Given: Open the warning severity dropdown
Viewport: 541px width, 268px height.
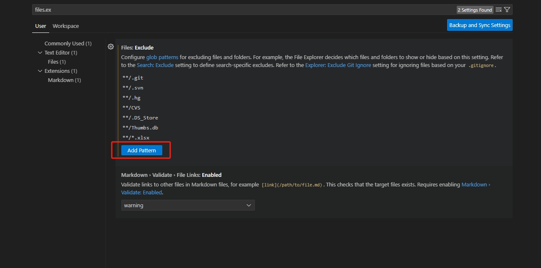Looking at the screenshot, I should [x=188, y=205].
